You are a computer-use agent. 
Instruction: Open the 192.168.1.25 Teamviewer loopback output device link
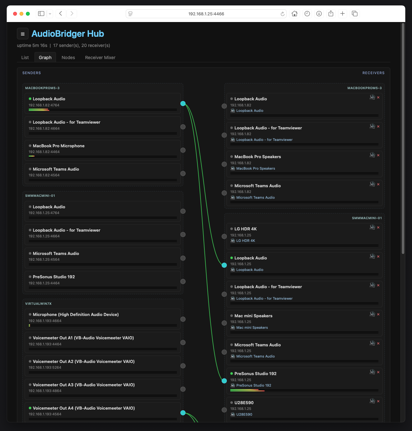pyautogui.click(x=264, y=298)
